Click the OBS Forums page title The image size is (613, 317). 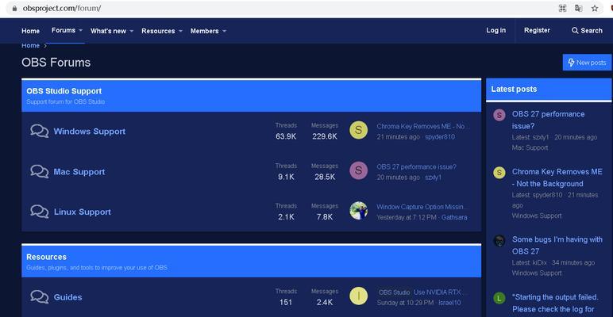(56, 63)
